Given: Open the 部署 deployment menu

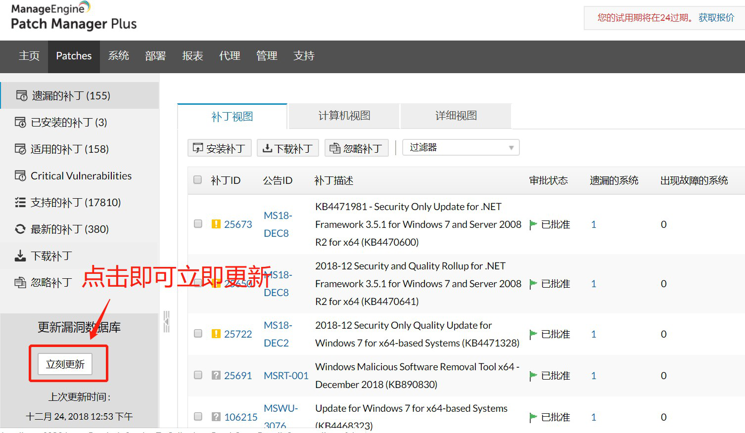Looking at the screenshot, I should pos(155,56).
